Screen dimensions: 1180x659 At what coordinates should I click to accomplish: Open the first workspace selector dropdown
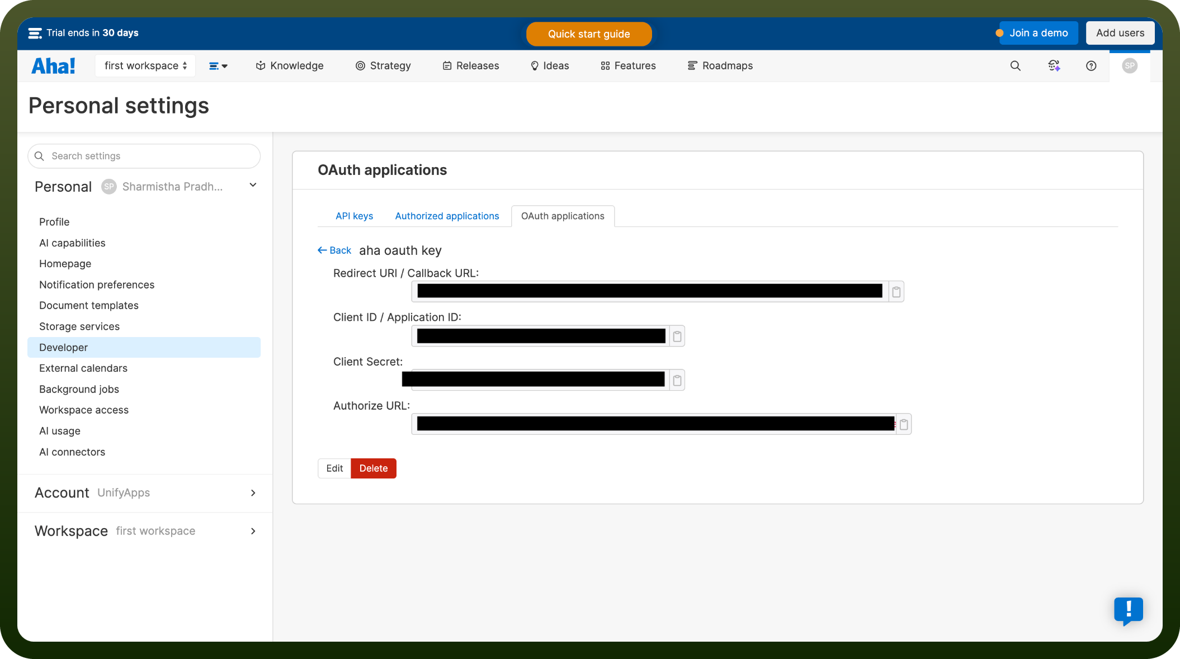tap(145, 66)
